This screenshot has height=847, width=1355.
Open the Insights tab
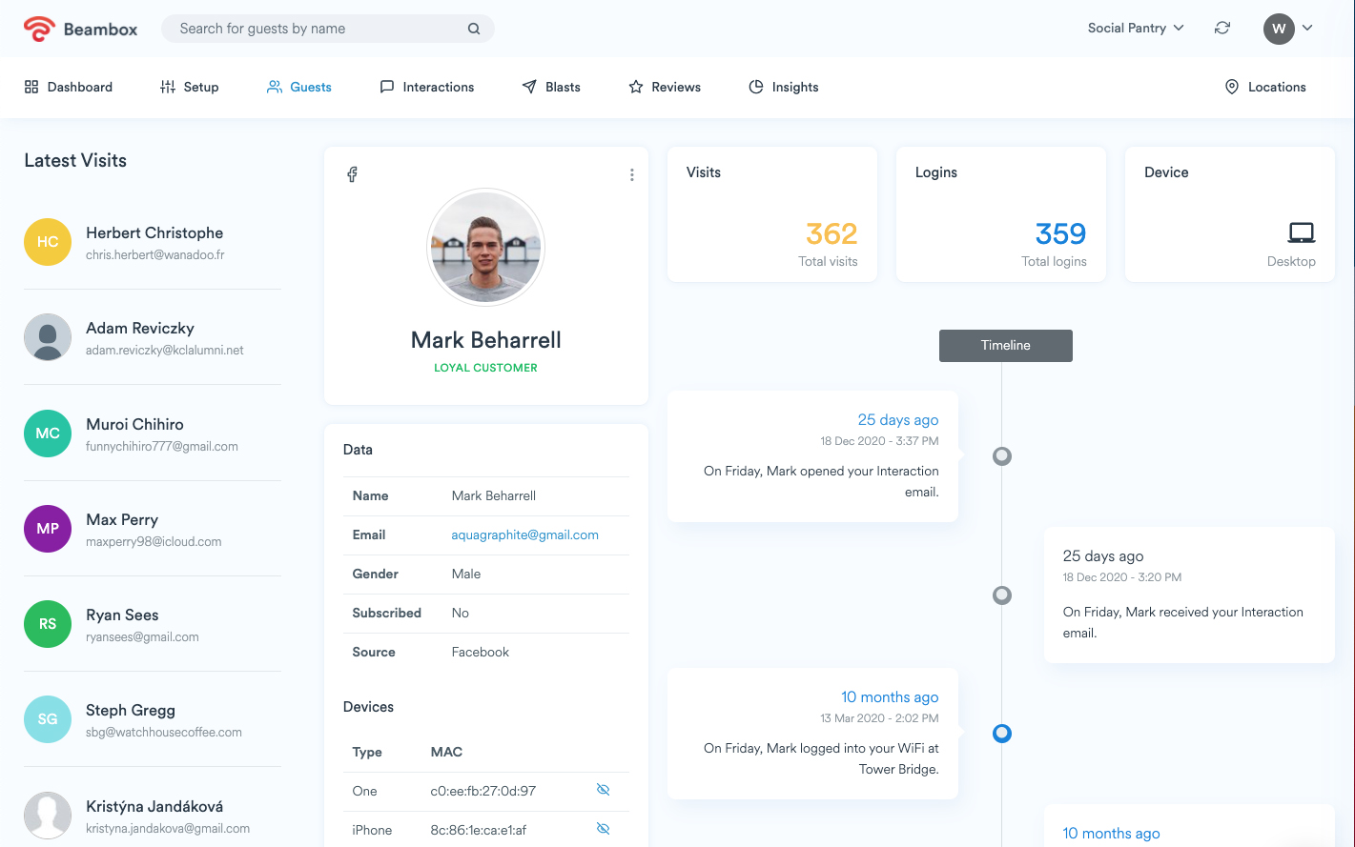coord(783,87)
